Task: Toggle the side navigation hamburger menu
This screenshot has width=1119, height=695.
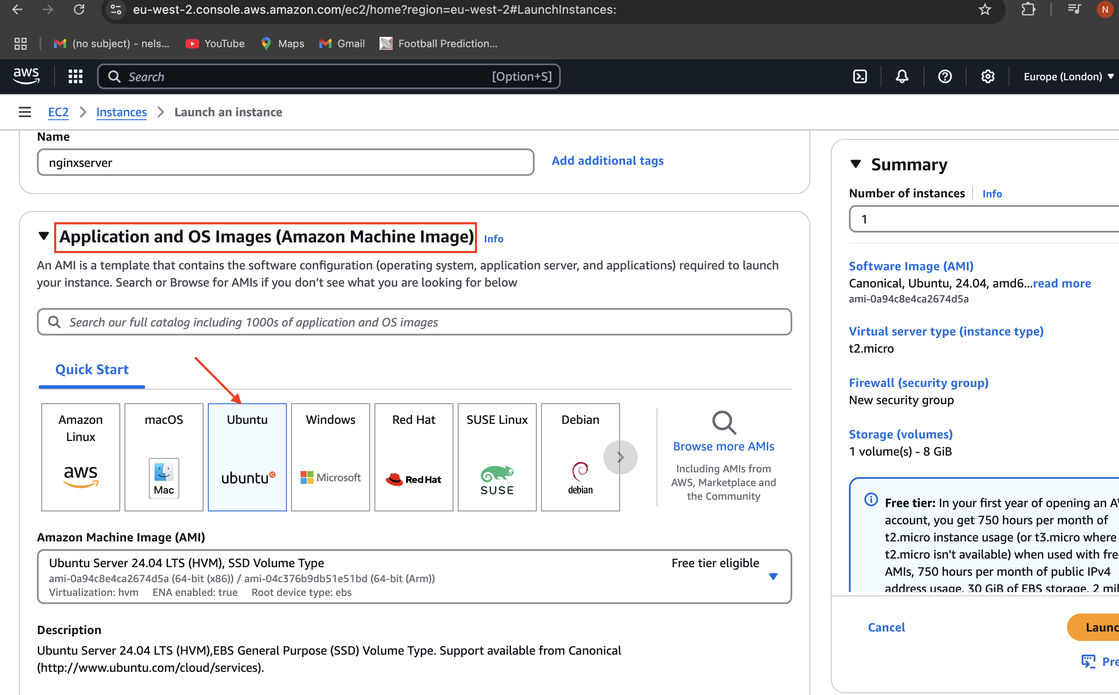Action: point(25,112)
